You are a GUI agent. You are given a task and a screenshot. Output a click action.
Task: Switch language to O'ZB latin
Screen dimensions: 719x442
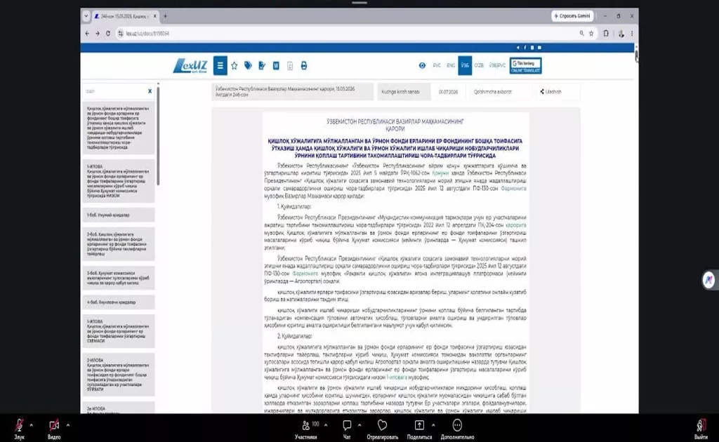[479, 65]
